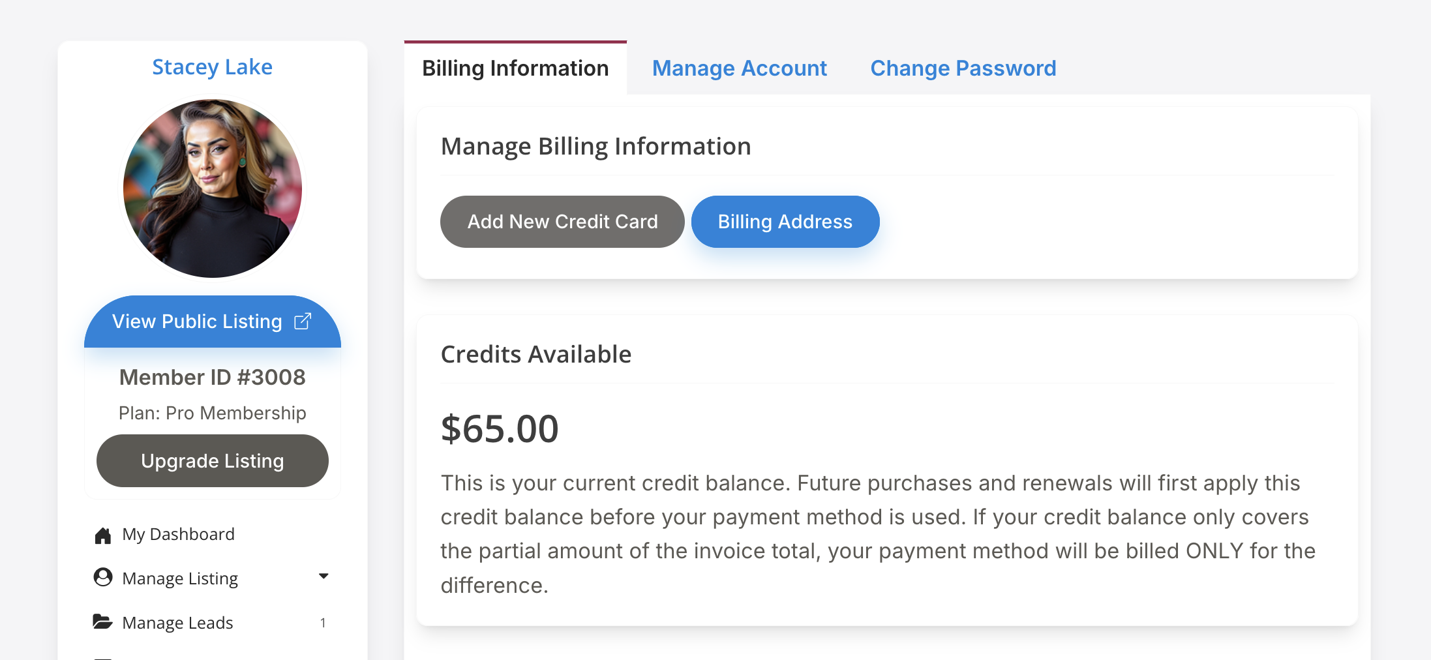Viewport: 1431px width, 660px height.
Task: Click the external link icon on View Public Listing
Action: coord(303,322)
